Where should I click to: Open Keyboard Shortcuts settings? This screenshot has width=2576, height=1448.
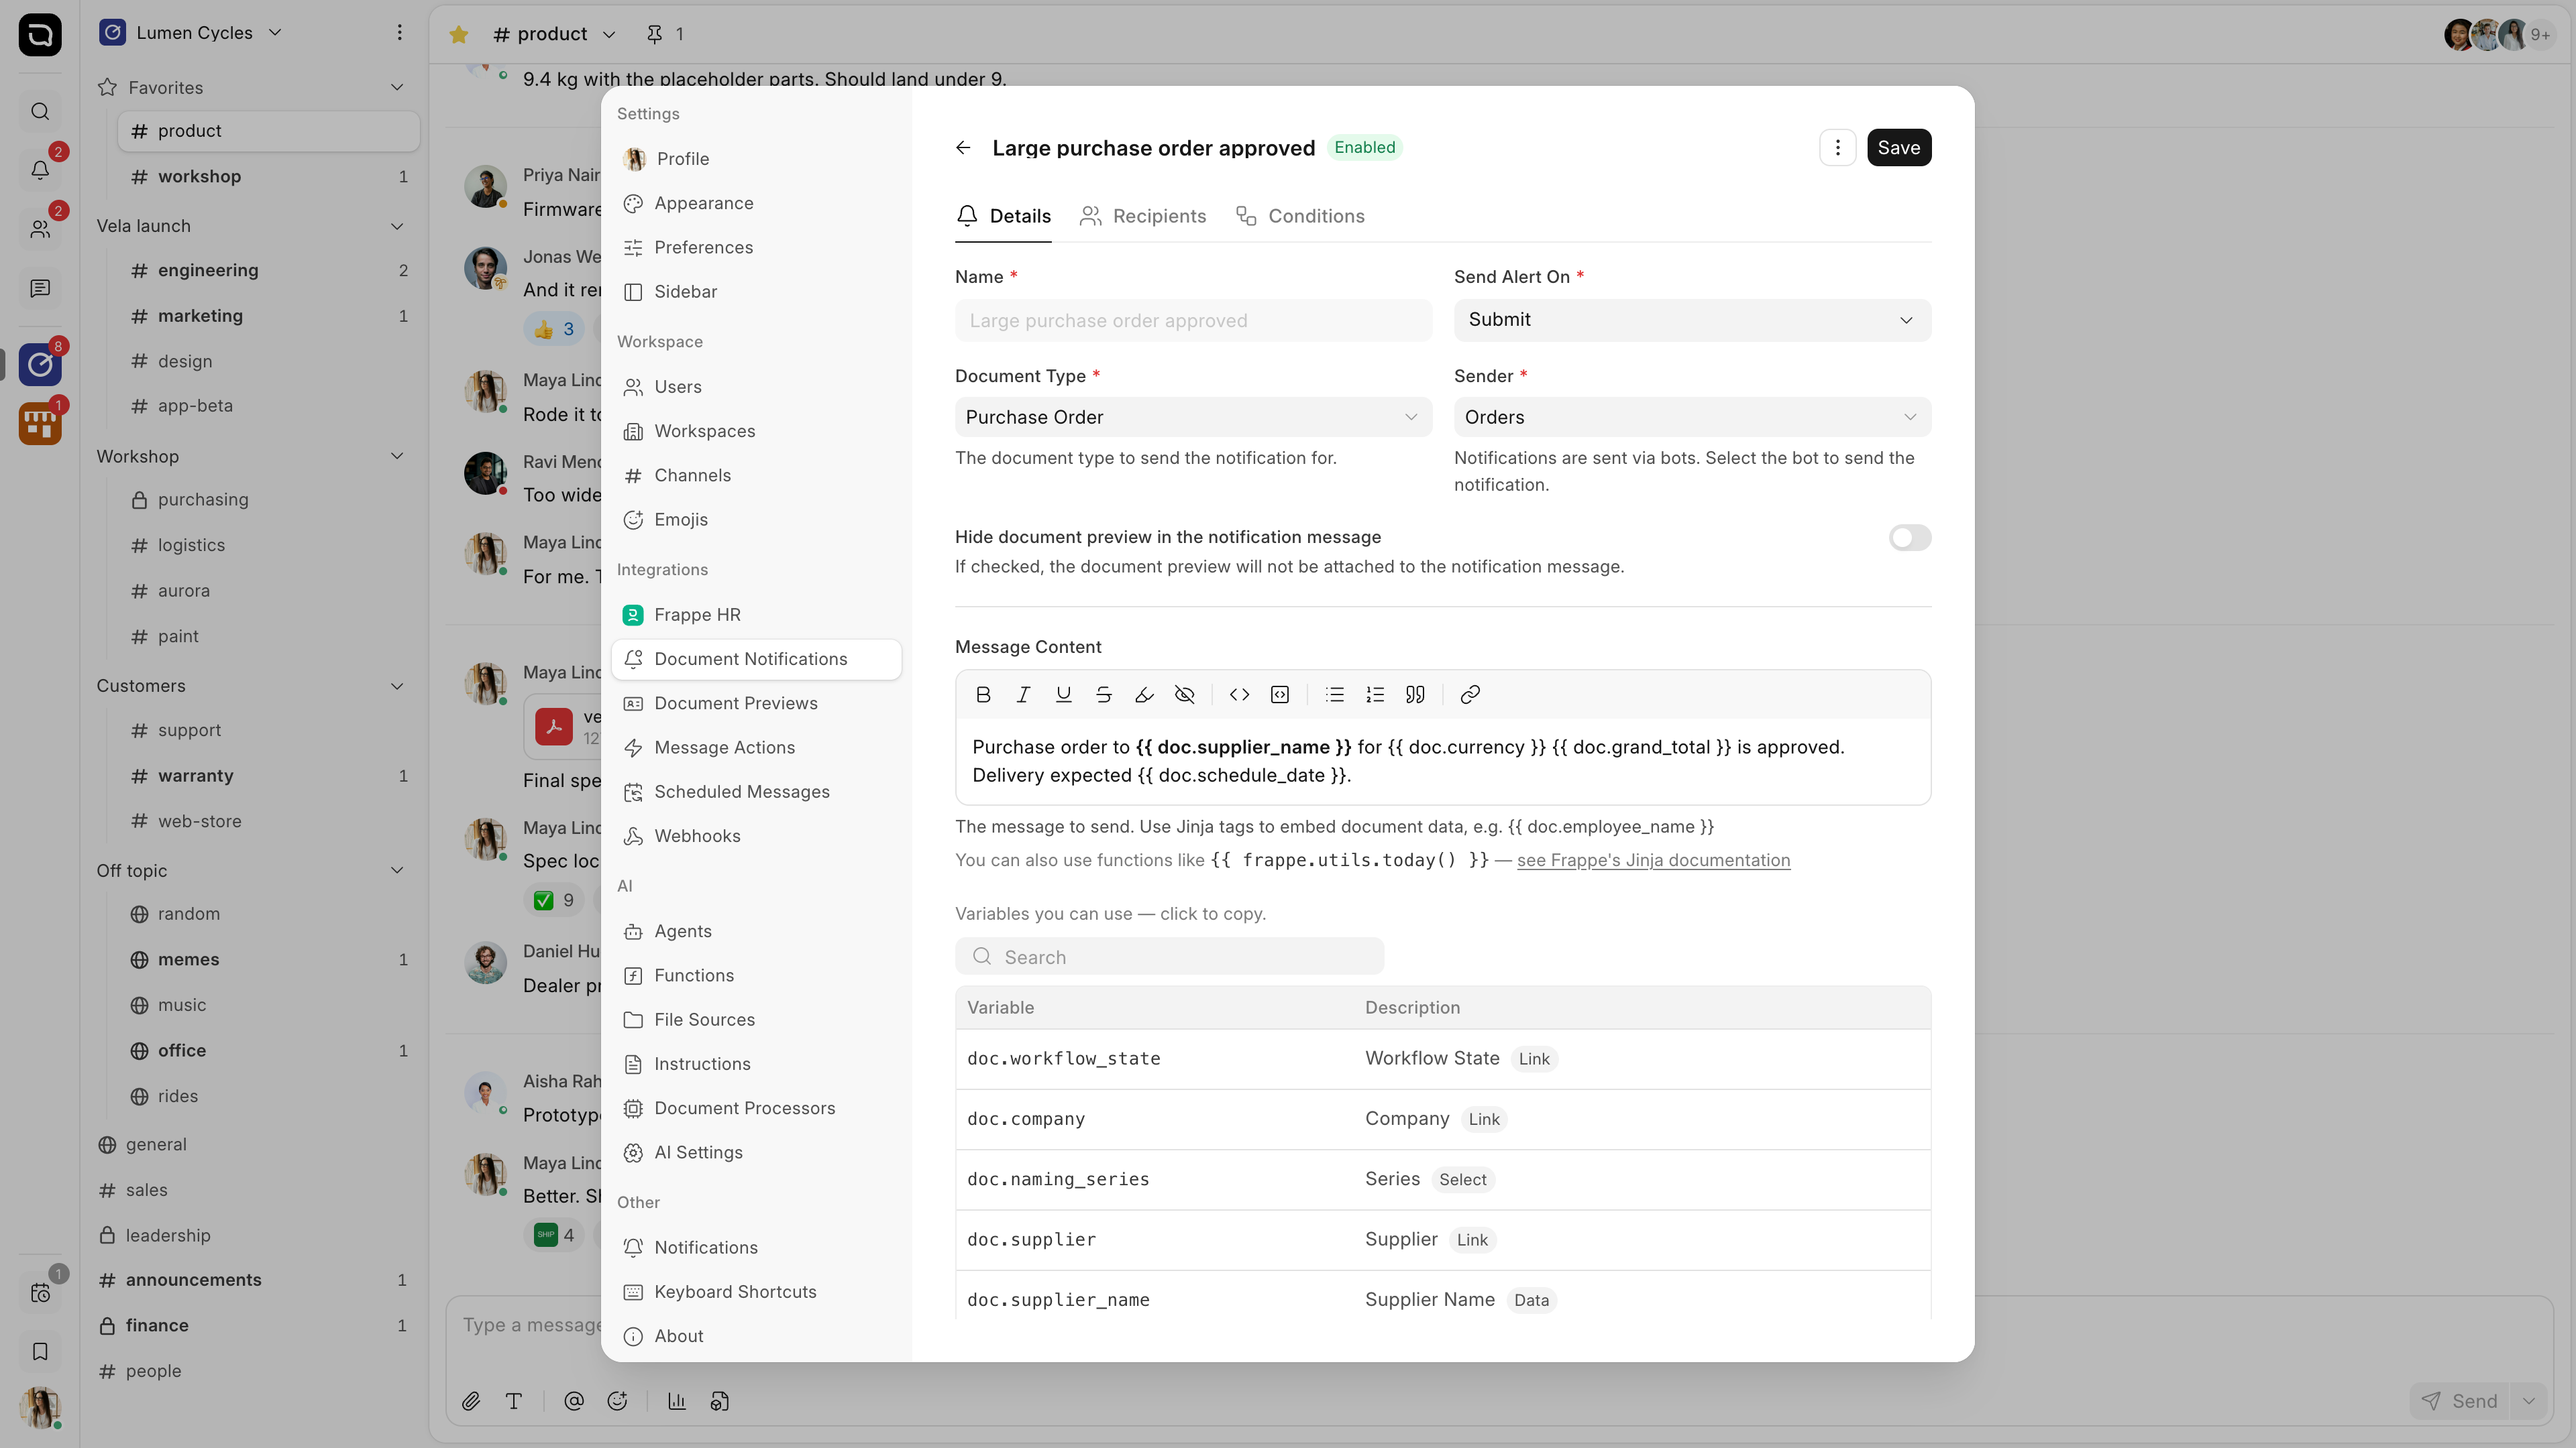pyautogui.click(x=756, y=1292)
